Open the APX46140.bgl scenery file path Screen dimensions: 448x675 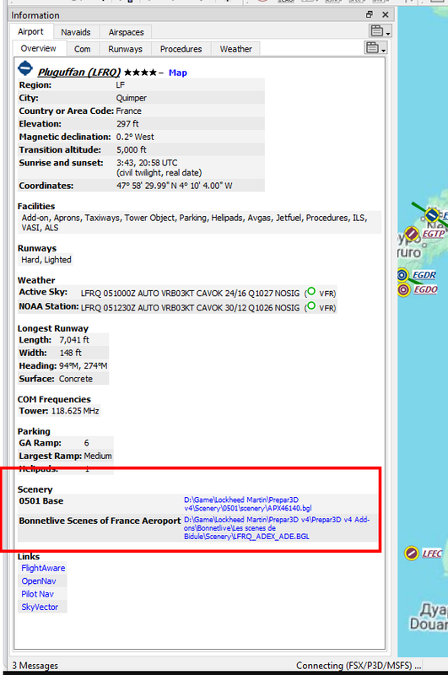click(248, 504)
